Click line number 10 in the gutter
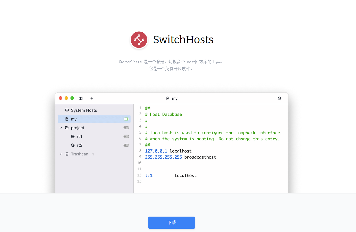This screenshot has width=356, height=232. 139,163
